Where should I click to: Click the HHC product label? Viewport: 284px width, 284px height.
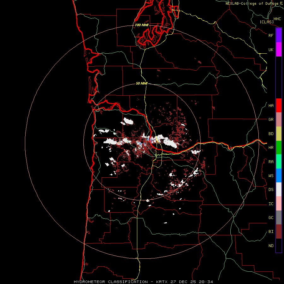coord(277,19)
